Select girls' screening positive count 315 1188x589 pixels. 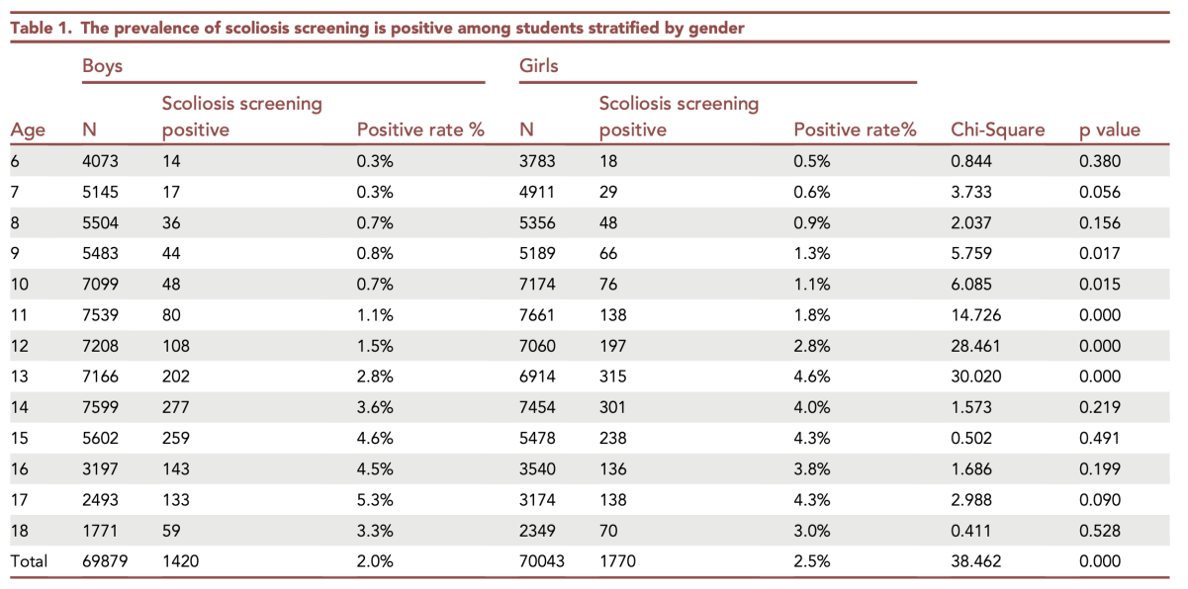tap(613, 377)
